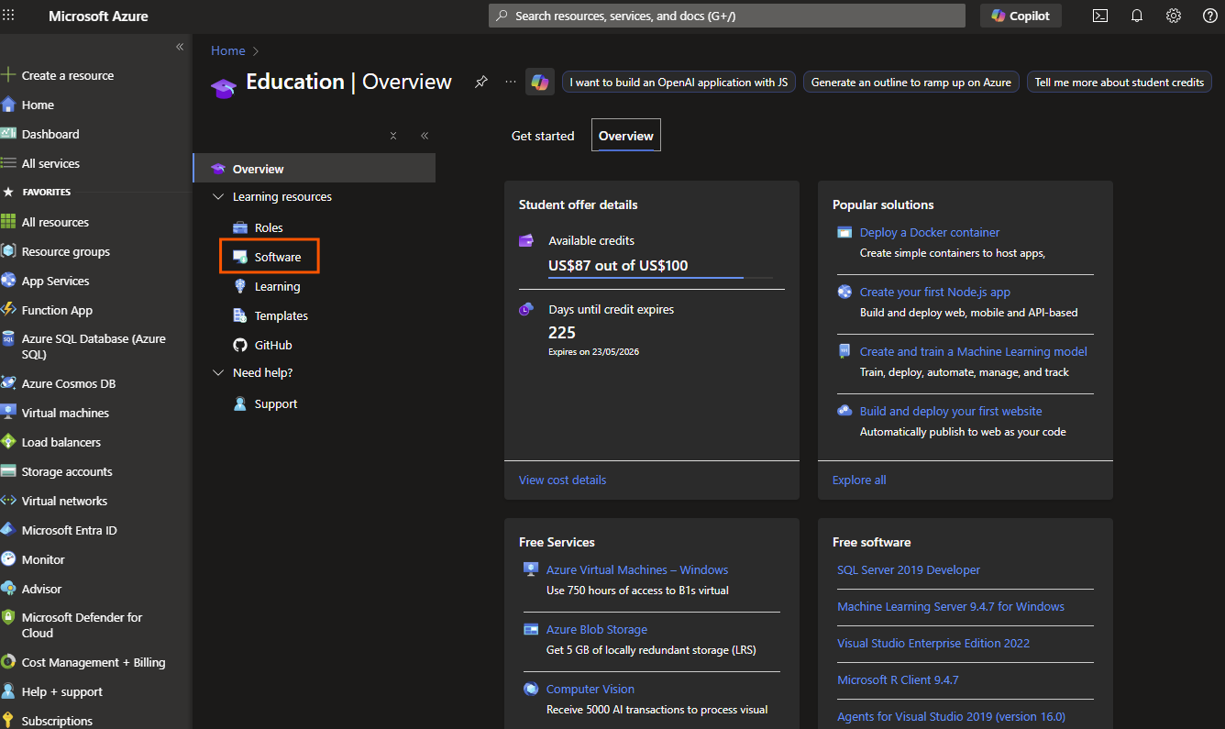Click the Tell me more about student credits suggestion

tap(1120, 82)
